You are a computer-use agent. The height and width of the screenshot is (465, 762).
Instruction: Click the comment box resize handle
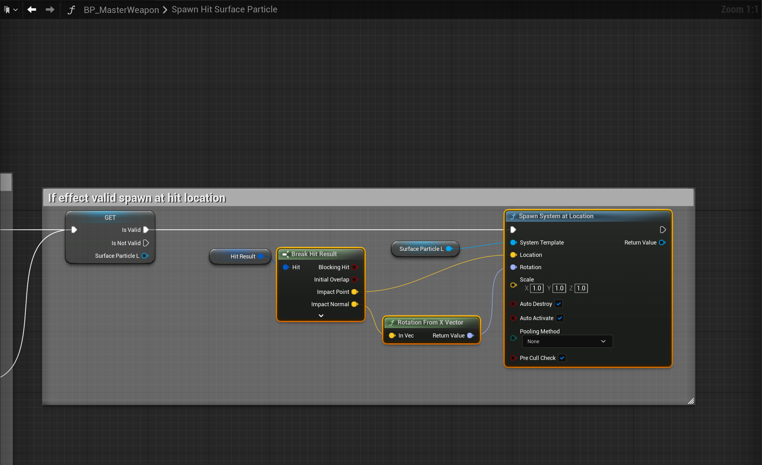(x=691, y=401)
